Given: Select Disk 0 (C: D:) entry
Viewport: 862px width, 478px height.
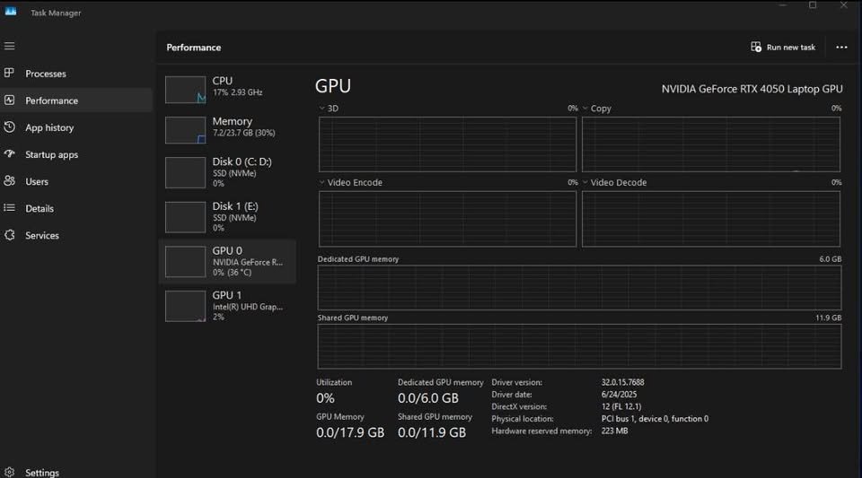Looking at the screenshot, I should [x=227, y=172].
